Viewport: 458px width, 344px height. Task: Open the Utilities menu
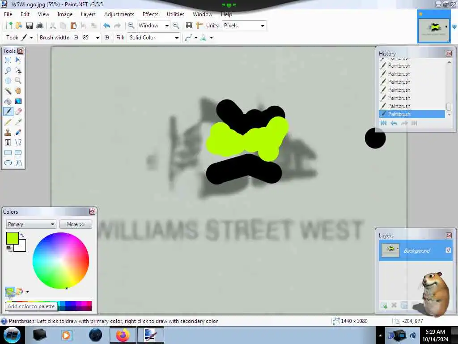pos(175,14)
